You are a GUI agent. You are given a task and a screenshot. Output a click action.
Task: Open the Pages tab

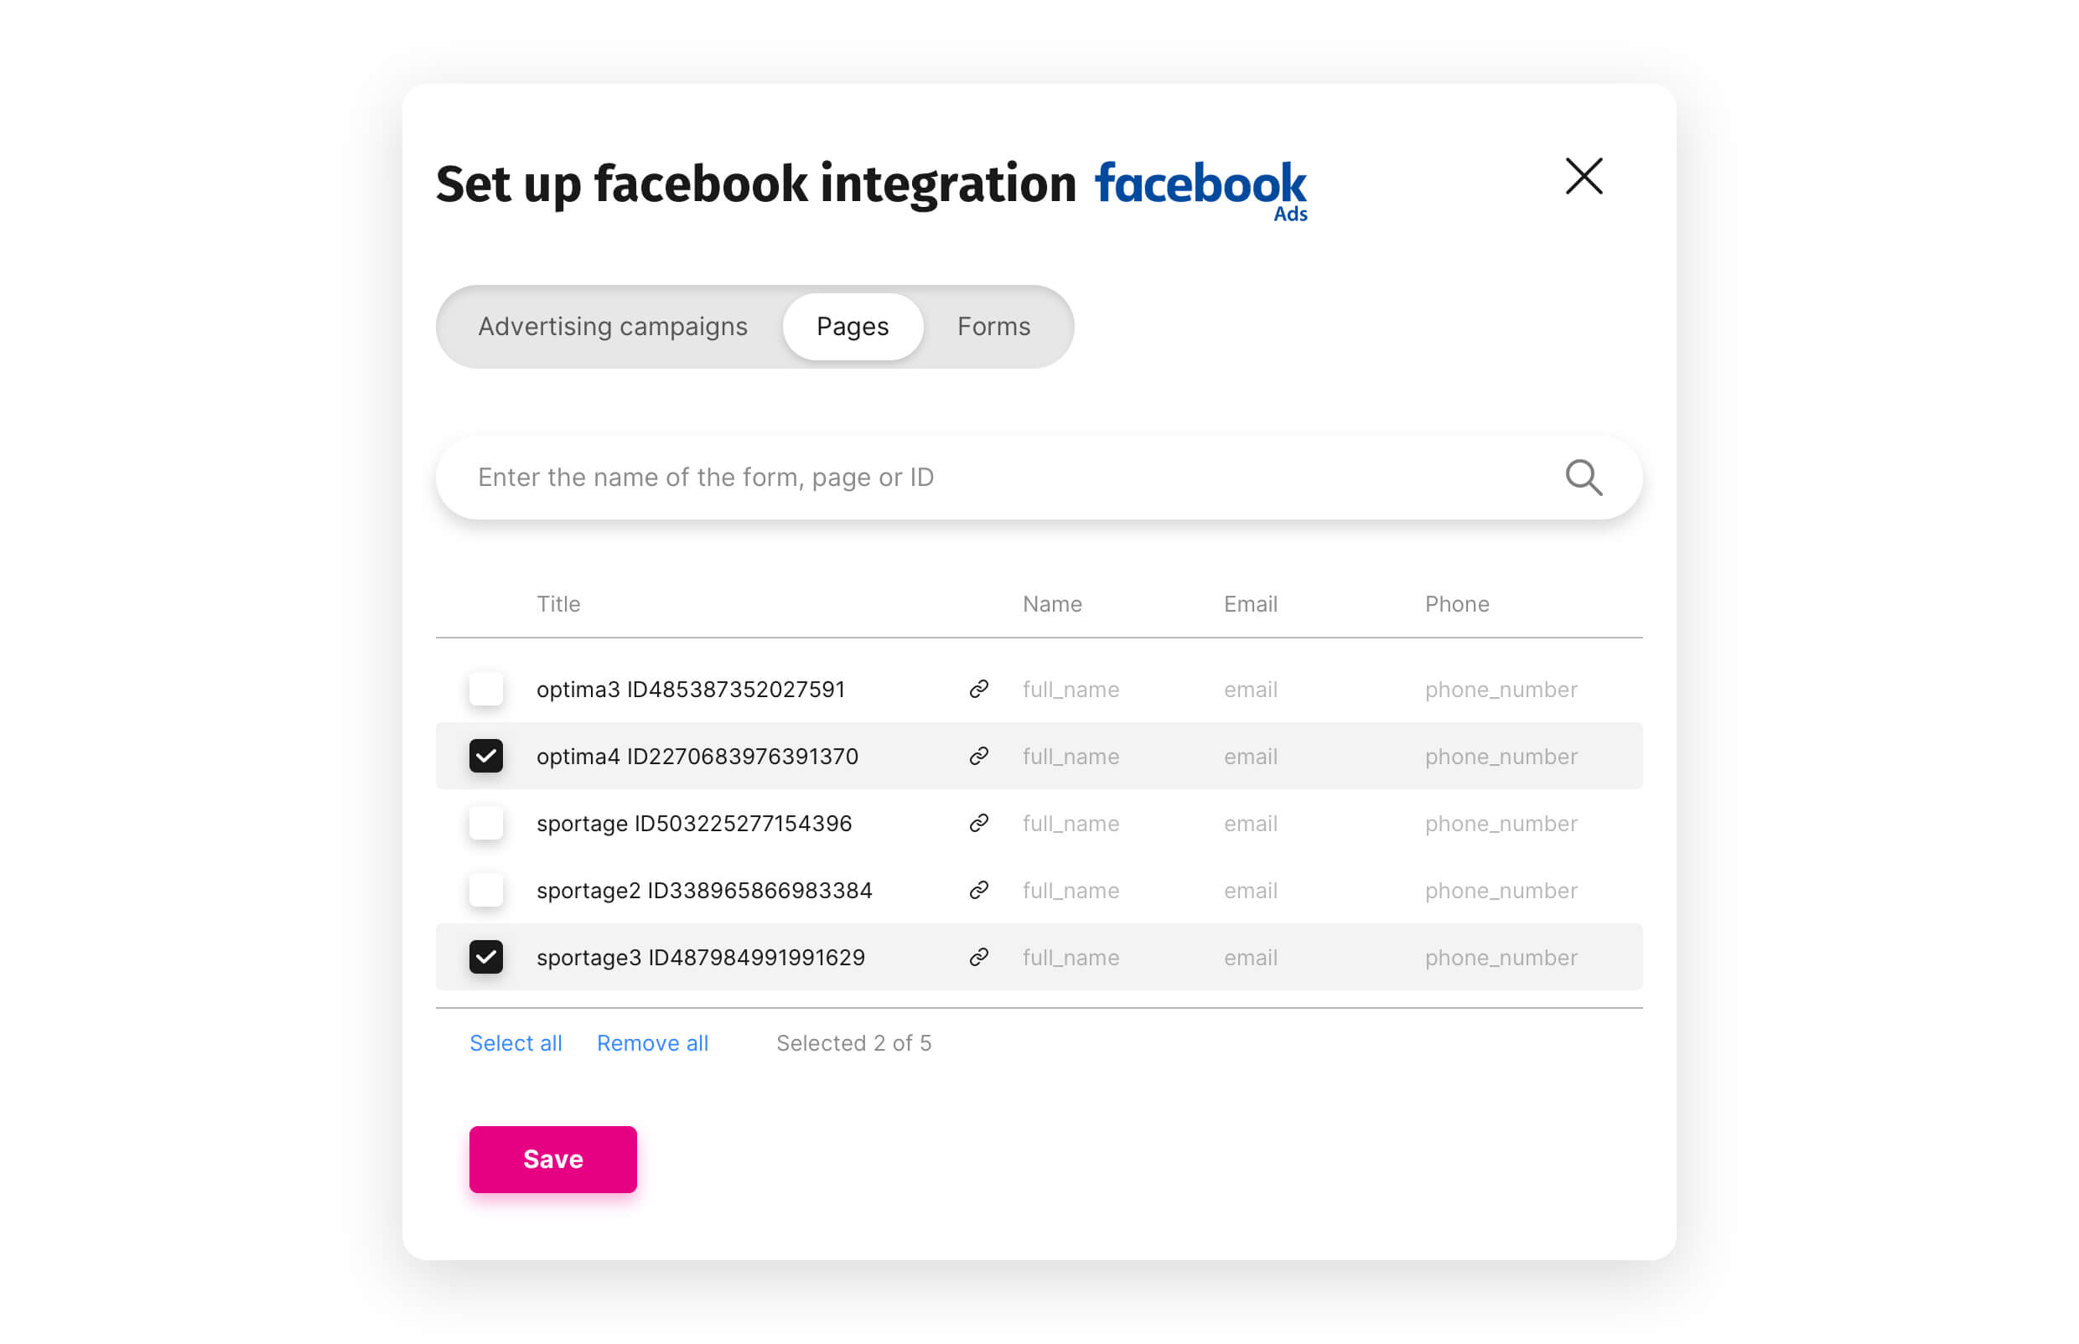pos(853,327)
